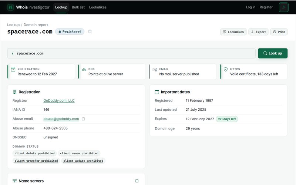
Task: Open the Registration summary card
Action: (x=41, y=71)
